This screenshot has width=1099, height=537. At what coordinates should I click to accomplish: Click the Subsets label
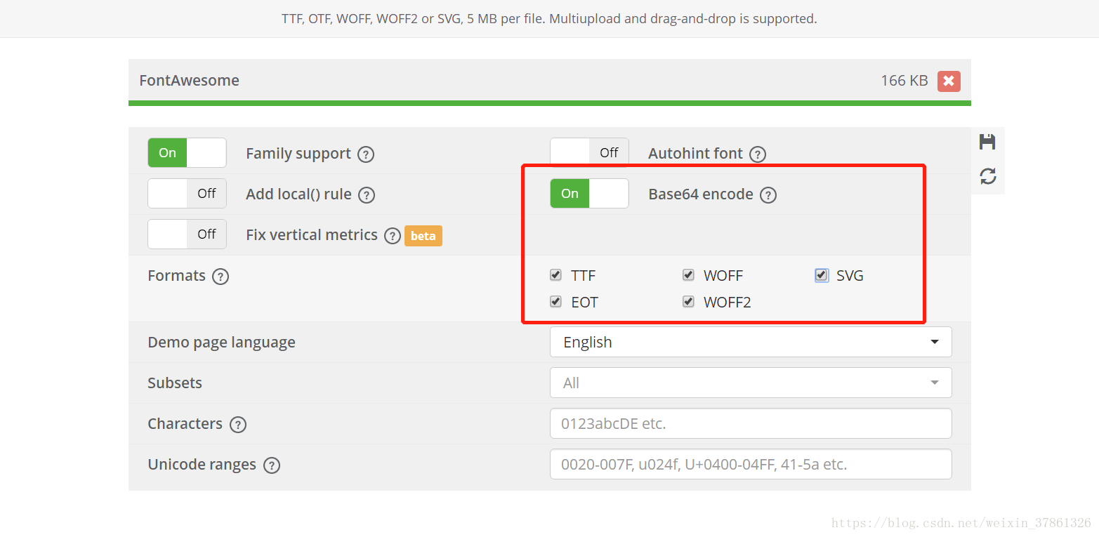tap(175, 383)
